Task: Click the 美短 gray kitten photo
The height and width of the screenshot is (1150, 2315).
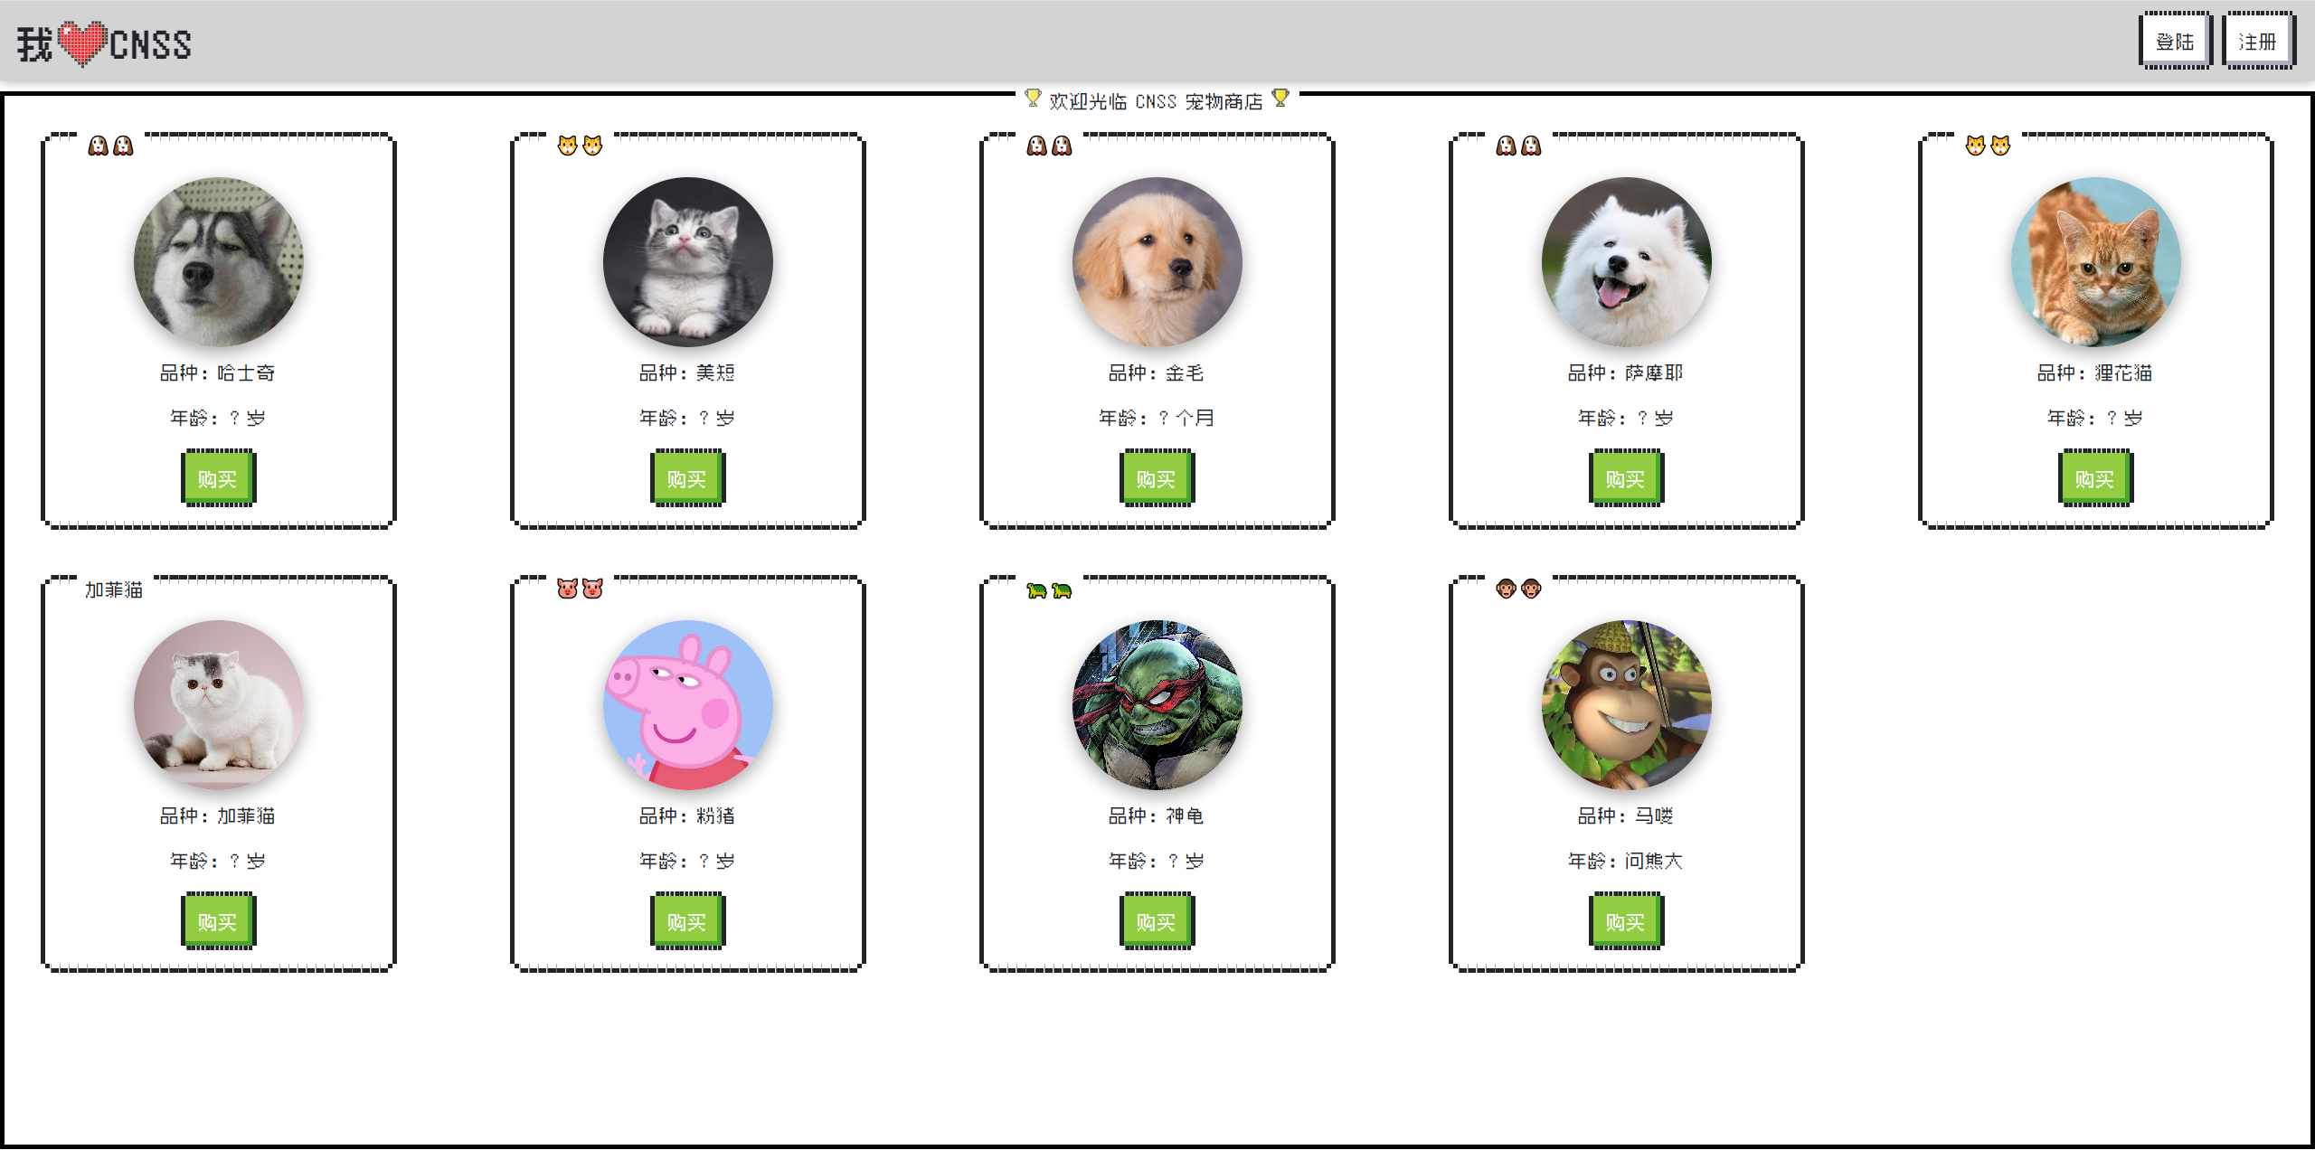Action: pos(687,262)
